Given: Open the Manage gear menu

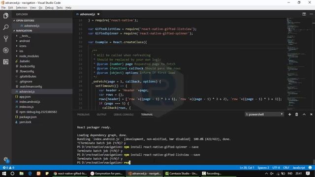Looking at the screenshot, I should [x=6, y=159].
